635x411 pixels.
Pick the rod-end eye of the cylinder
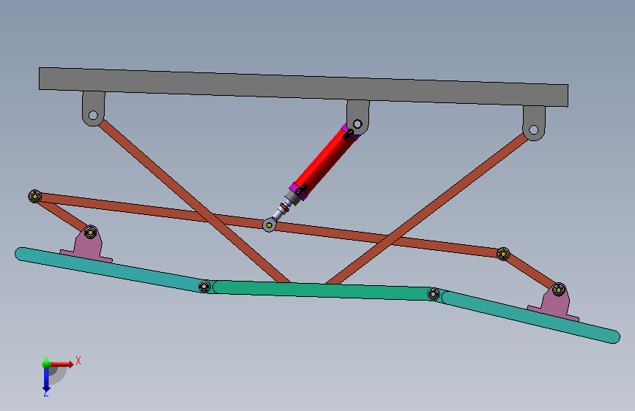[270, 225]
